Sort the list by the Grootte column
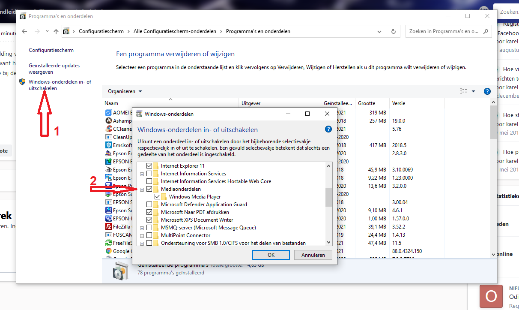This screenshot has height=310, width=519. [x=373, y=103]
